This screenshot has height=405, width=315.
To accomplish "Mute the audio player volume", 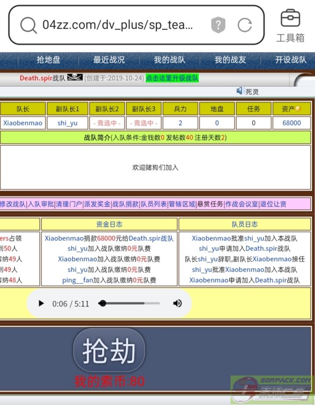I will pyautogui.click(x=177, y=303).
